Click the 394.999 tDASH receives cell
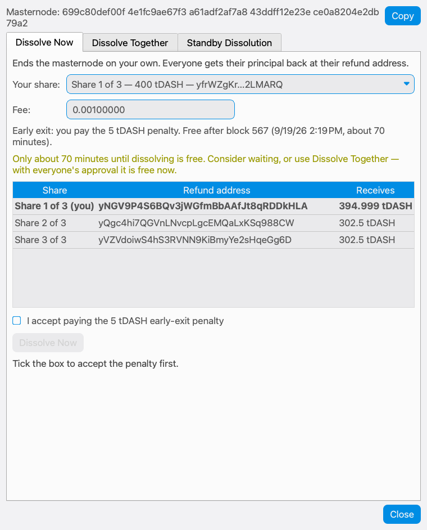This screenshot has height=530, width=427. (x=375, y=206)
